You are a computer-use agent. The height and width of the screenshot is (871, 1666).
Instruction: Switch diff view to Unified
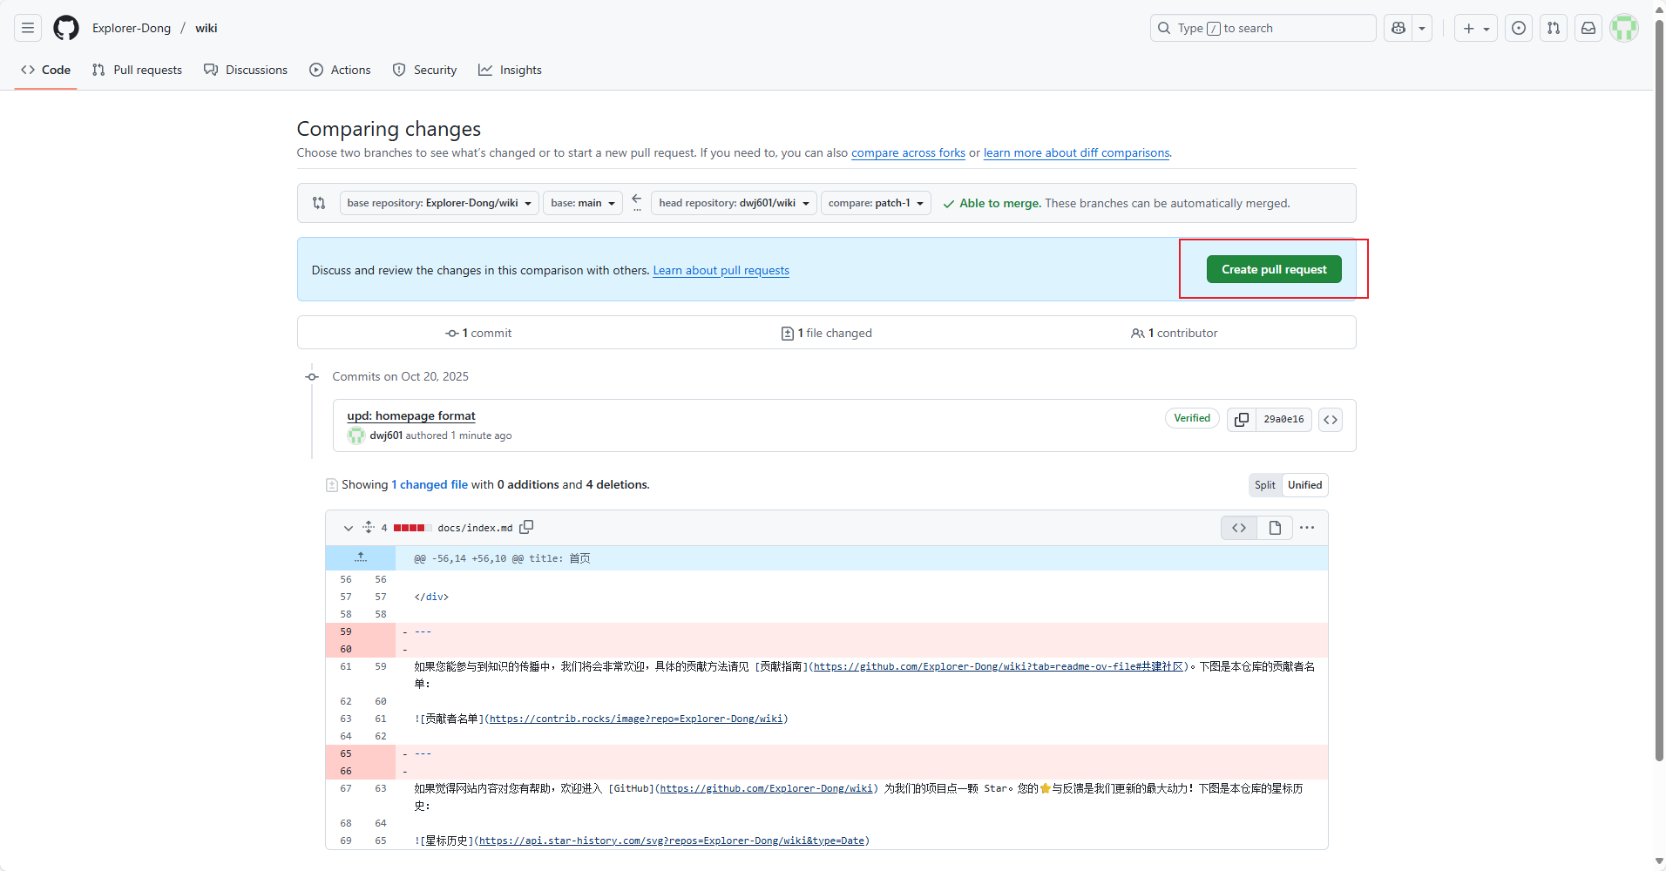point(1304,485)
